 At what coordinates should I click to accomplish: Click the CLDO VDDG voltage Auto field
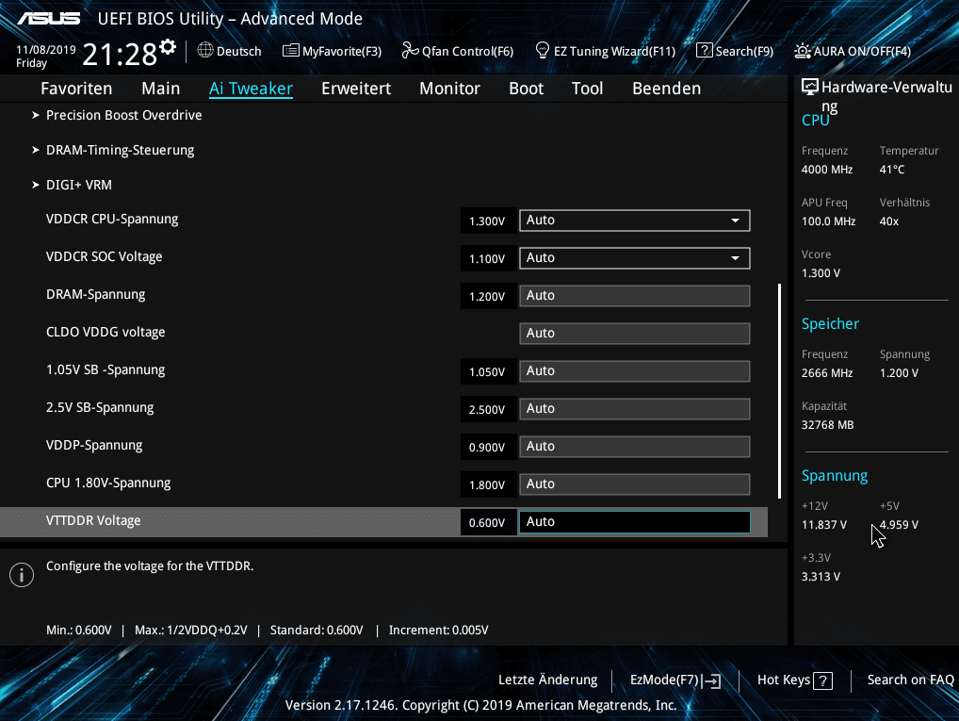tap(634, 334)
